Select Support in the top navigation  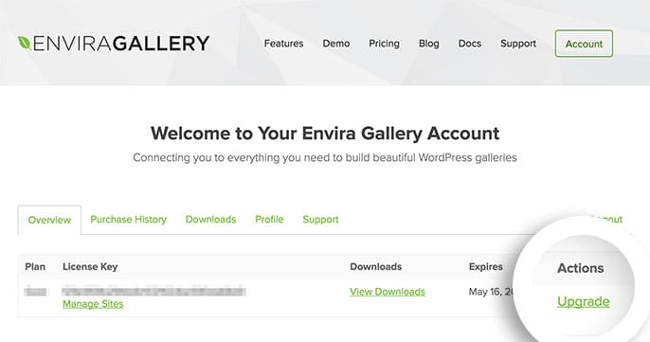point(518,44)
